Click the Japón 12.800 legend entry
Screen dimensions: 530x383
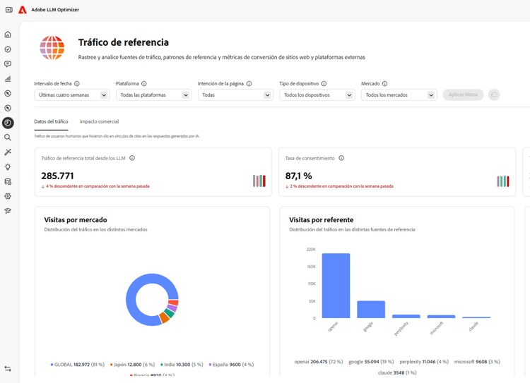pos(132,365)
